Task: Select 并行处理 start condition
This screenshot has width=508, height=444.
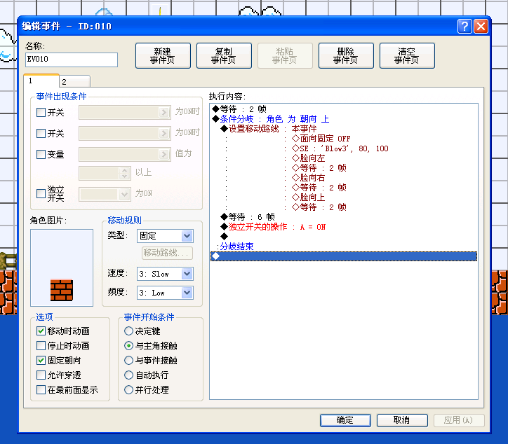Action: [128, 389]
